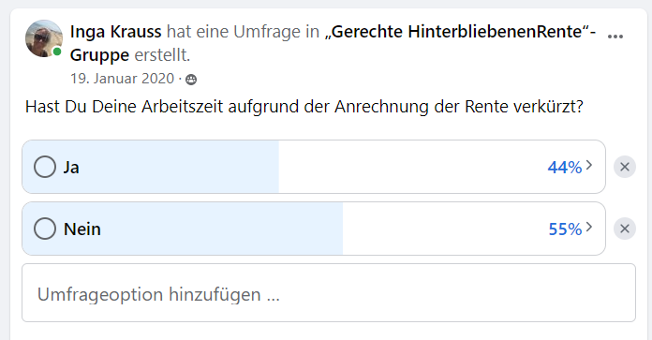Open the three-dot post options menu
This screenshot has width=652, height=340.
(615, 37)
